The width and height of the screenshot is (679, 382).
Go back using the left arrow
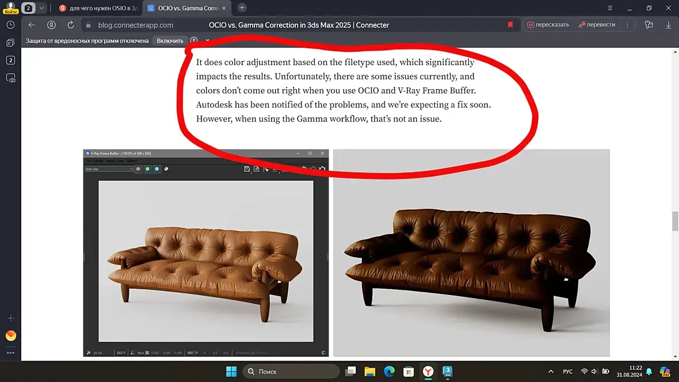coord(32,25)
